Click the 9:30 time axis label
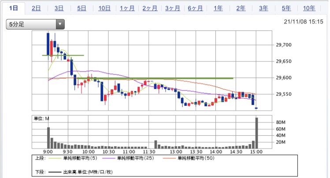Screen dimensions: 330x178 coord(67,152)
